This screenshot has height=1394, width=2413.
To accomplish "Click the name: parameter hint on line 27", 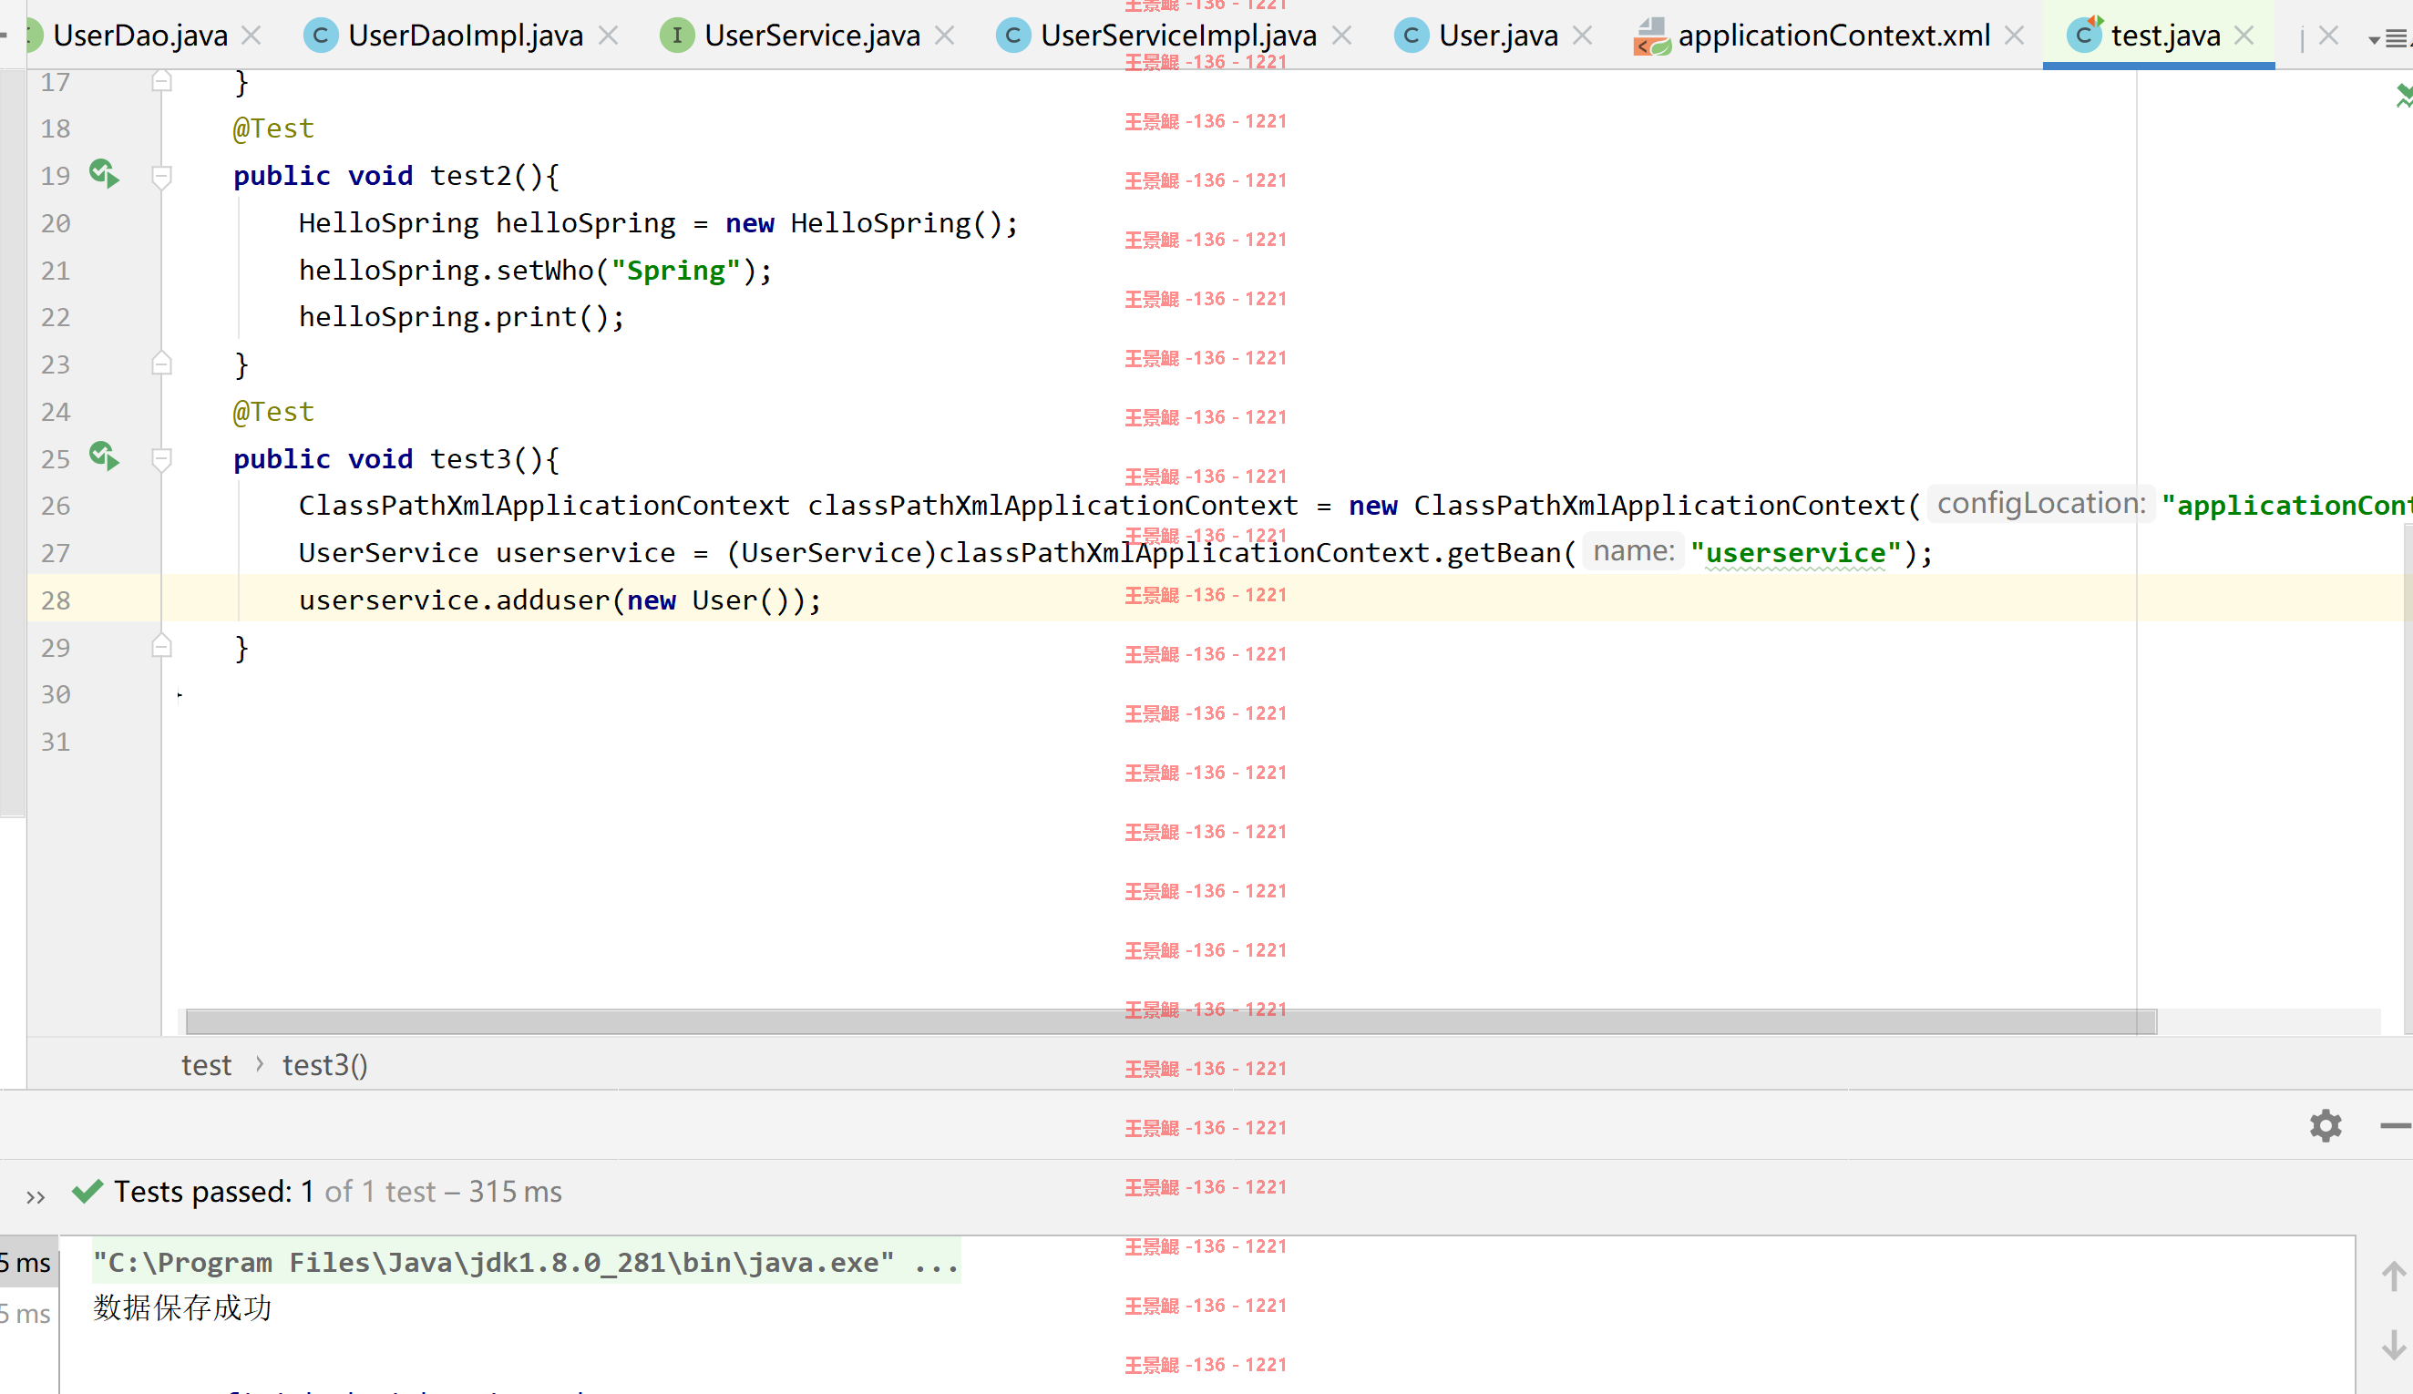I will [1633, 551].
